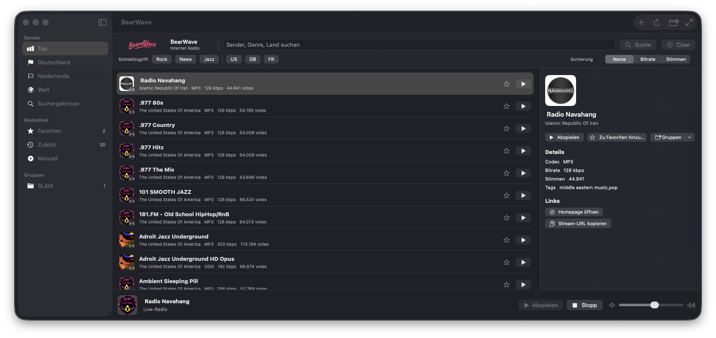The height and width of the screenshot is (338, 716).
Task: Star the 181.FM Old School HipHop/RnB station
Action: point(507,218)
